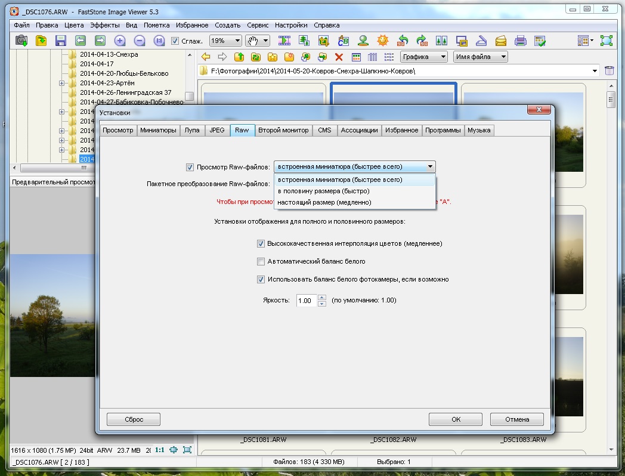Open the 'Имя файла' sort dropdown
This screenshot has width=625, height=476.
480,57
